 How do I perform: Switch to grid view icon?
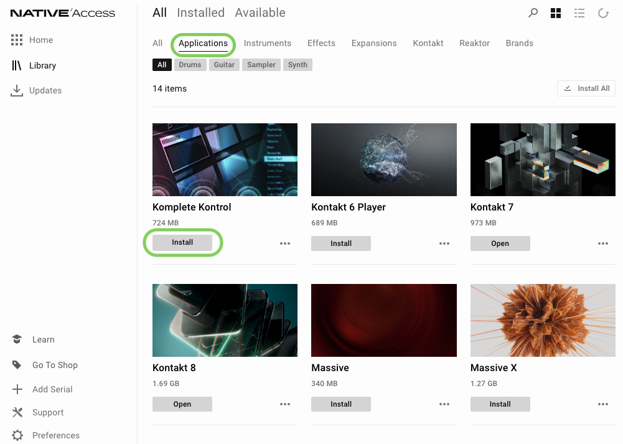[556, 13]
